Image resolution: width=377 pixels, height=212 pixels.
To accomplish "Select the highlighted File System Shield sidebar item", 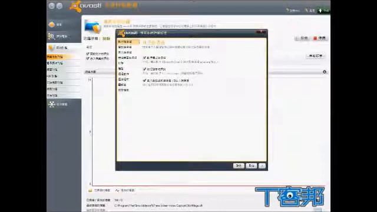I will point(64,57).
